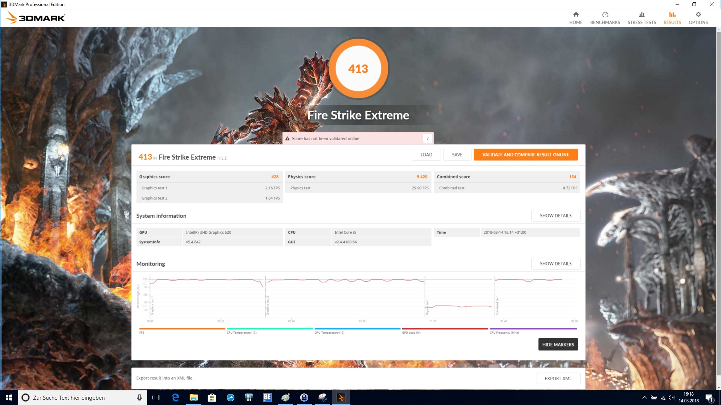
Task: Open File Explorer from the taskbar
Action: 194,397
